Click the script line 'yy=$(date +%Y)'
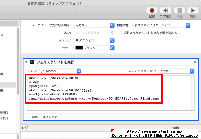Image resolution: width=201 pixels, height=139 pixels. tap(43, 86)
